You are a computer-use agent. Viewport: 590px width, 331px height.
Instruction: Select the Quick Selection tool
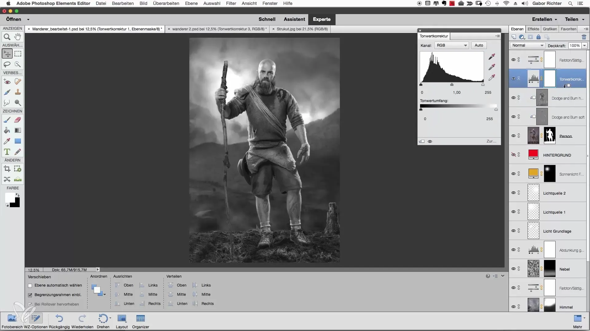coord(18,64)
